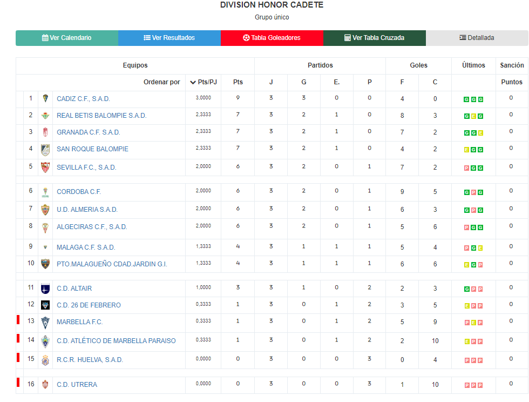
Task: Open C.D. ATLÉTICO DE MARBELLA PARAISO link
Action: (116, 341)
